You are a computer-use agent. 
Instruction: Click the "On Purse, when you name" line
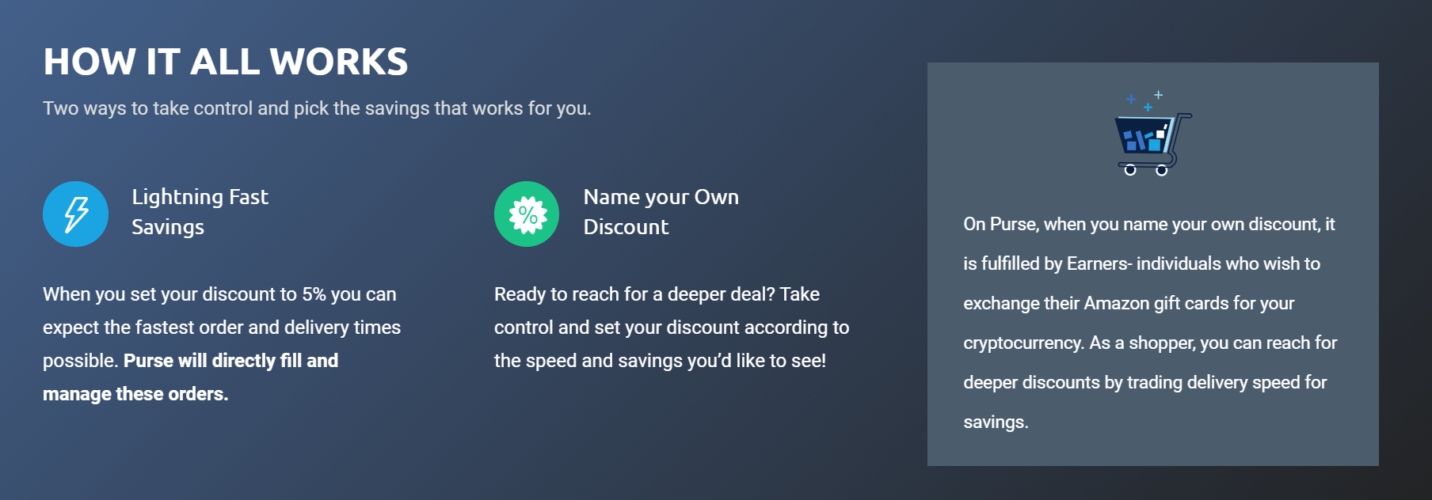coord(1148,225)
